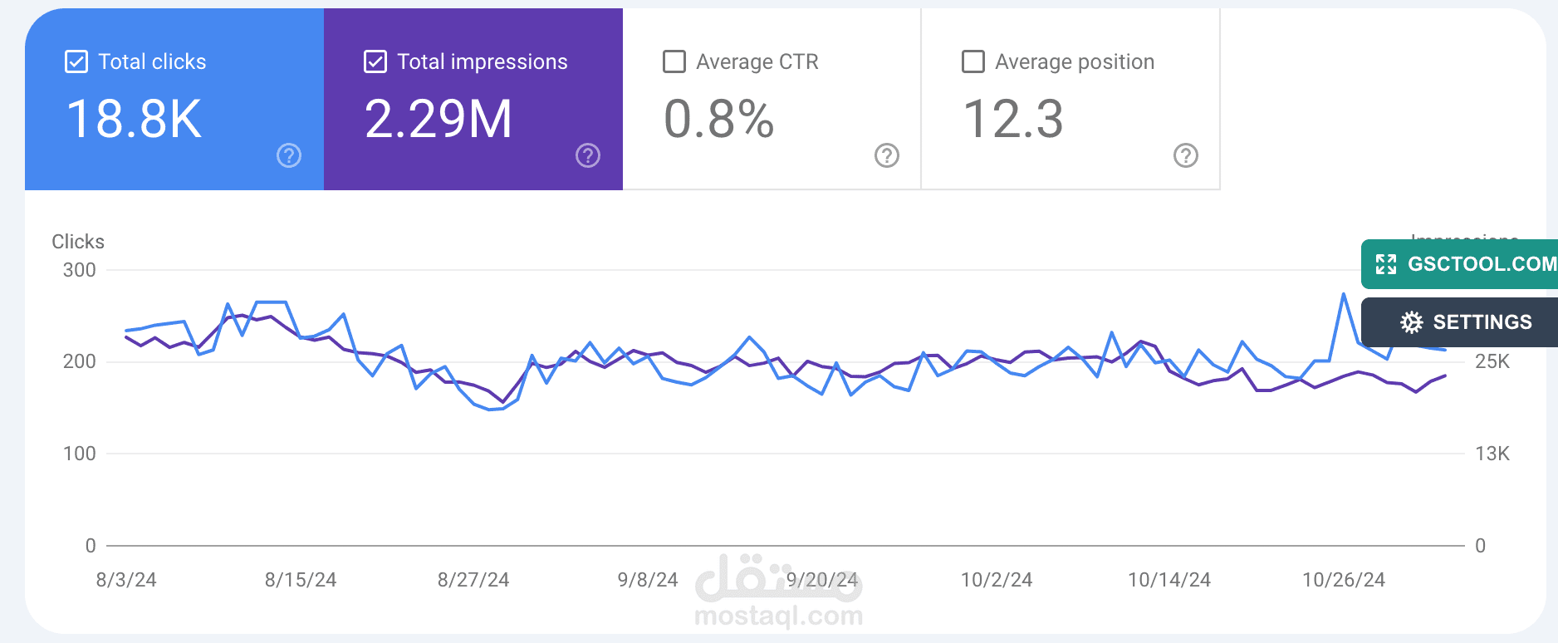The image size is (1558, 643).
Task: Open the GSCTOOL.COM button
Action: 1460,264
